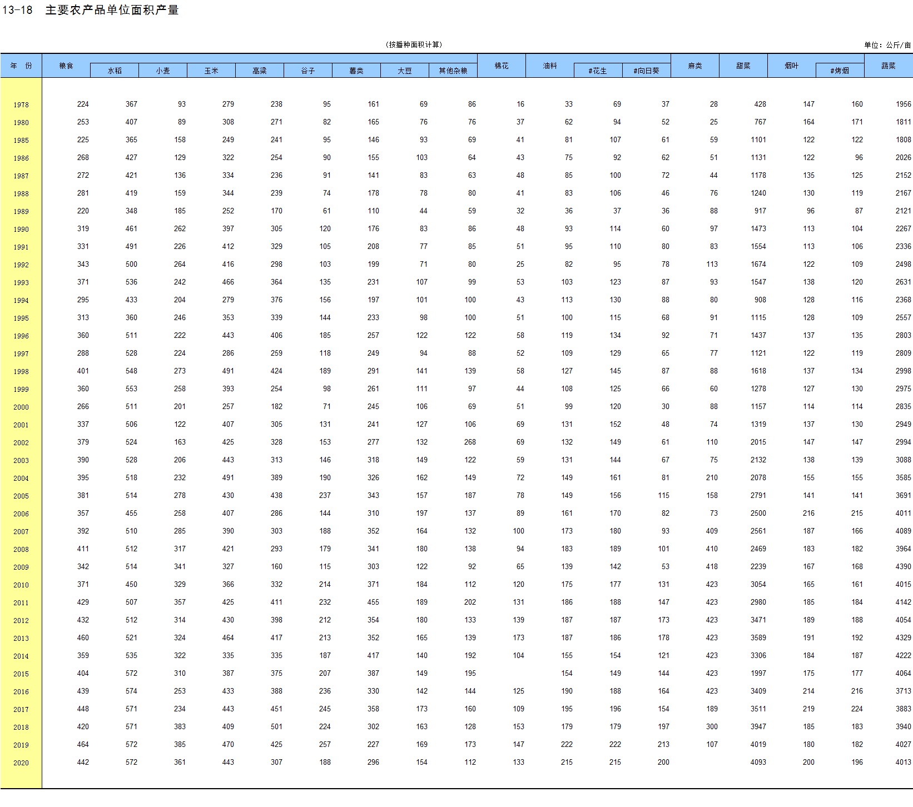Screen dimensions: 913x807
Task: Click the year cell 2005
Action: pyautogui.click(x=21, y=496)
